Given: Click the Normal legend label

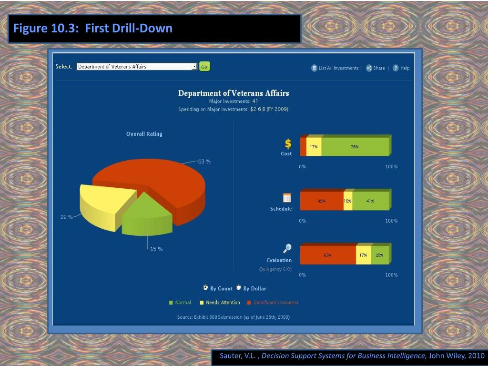Looking at the screenshot, I should point(183,303).
